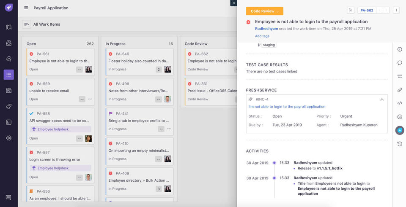Open the settings gear in sidebar
Screen dimensions: 406x207
(9, 138)
